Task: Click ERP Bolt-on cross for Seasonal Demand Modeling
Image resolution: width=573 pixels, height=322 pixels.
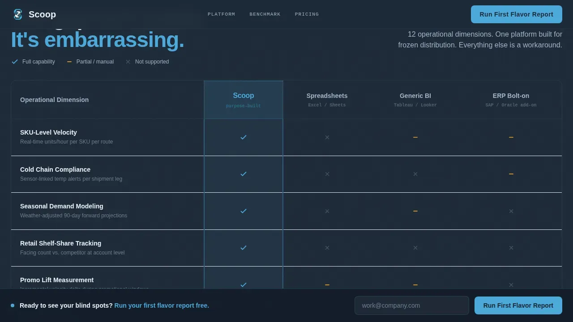Action: [511, 211]
